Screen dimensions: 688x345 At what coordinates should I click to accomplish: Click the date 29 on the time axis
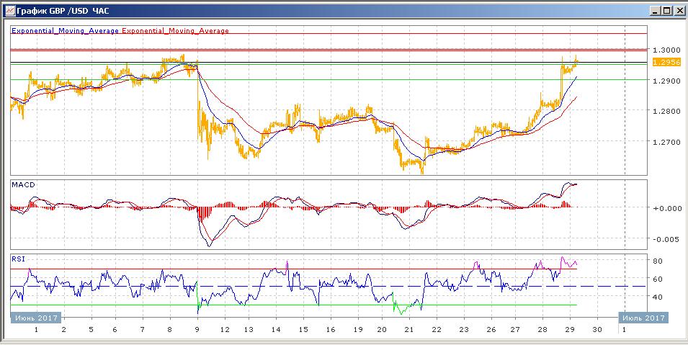pos(570,329)
